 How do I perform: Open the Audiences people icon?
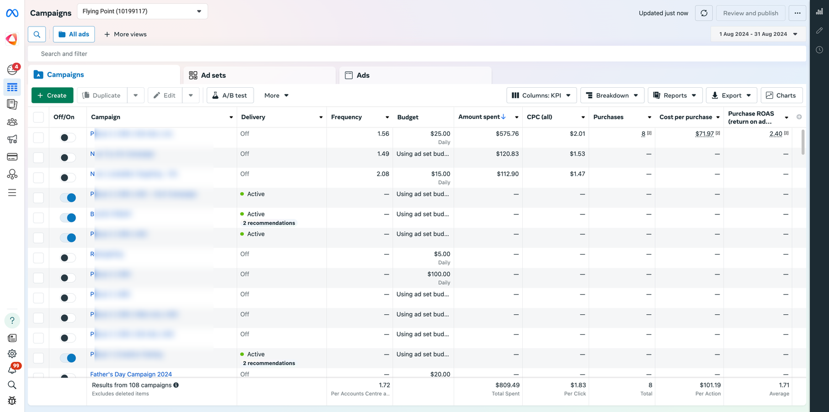coord(12,122)
